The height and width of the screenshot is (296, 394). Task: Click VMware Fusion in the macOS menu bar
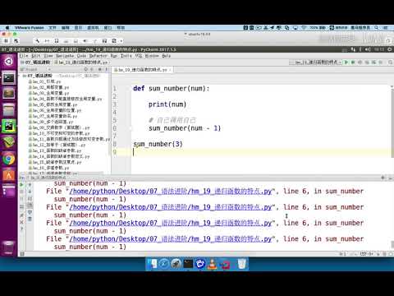tap(30, 28)
